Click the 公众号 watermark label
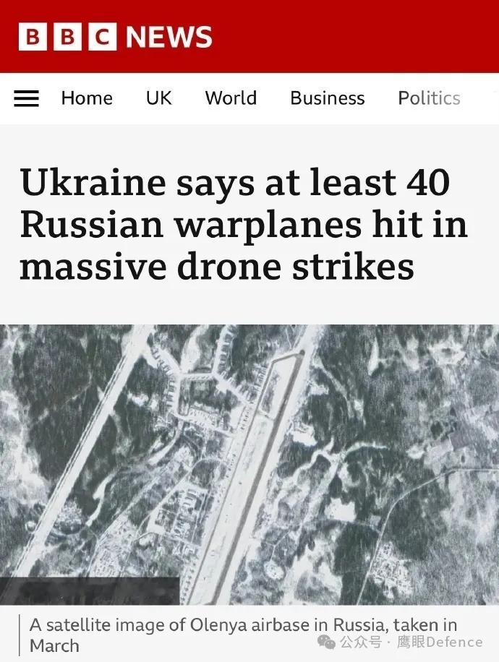Screen dimensions: 499x662 click(360, 642)
